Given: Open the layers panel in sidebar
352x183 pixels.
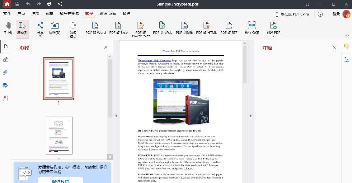Looking at the screenshot, I should (5, 85).
